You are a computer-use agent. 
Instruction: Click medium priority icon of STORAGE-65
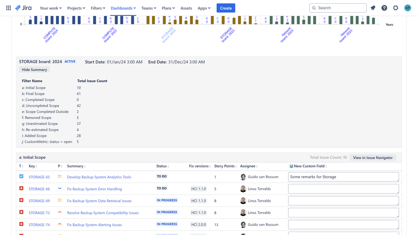tap(60, 176)
